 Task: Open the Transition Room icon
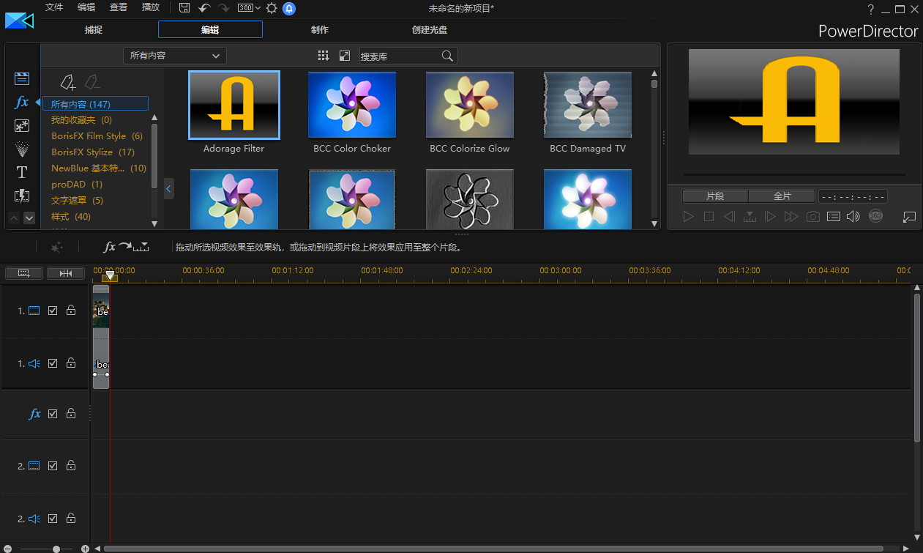point(22,196)
